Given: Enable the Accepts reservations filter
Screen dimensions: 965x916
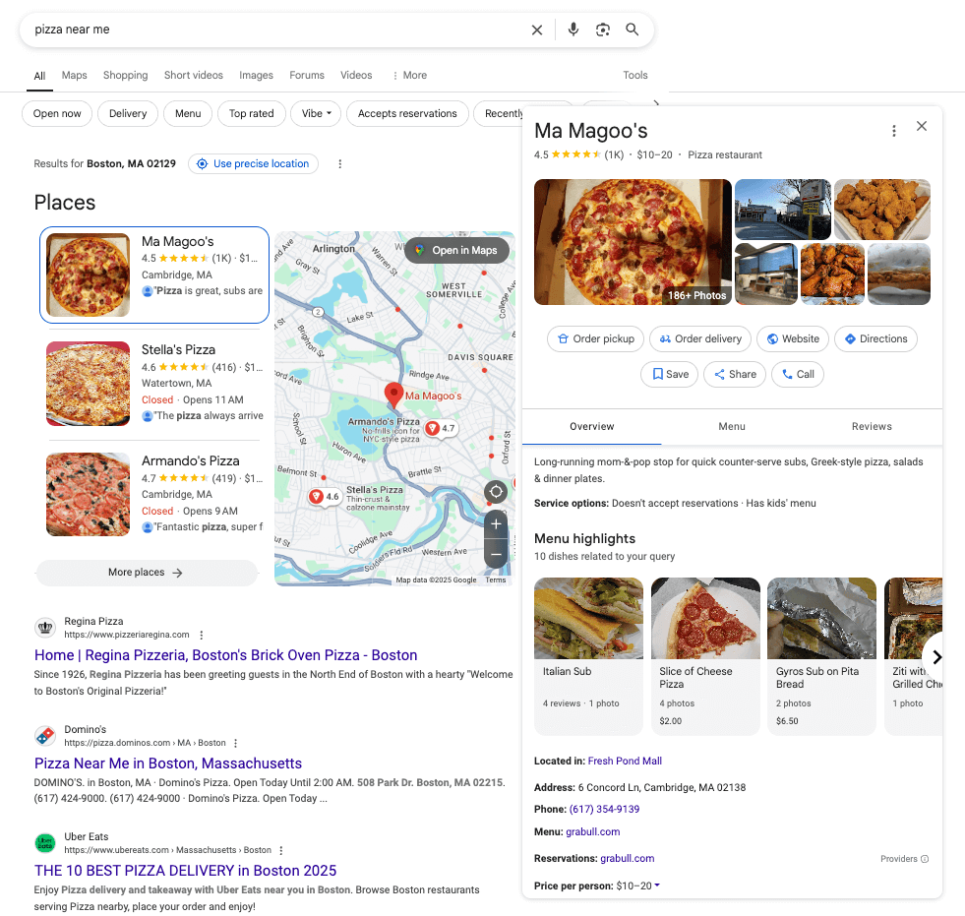Looking at the screenshot, I should point(407,114).
